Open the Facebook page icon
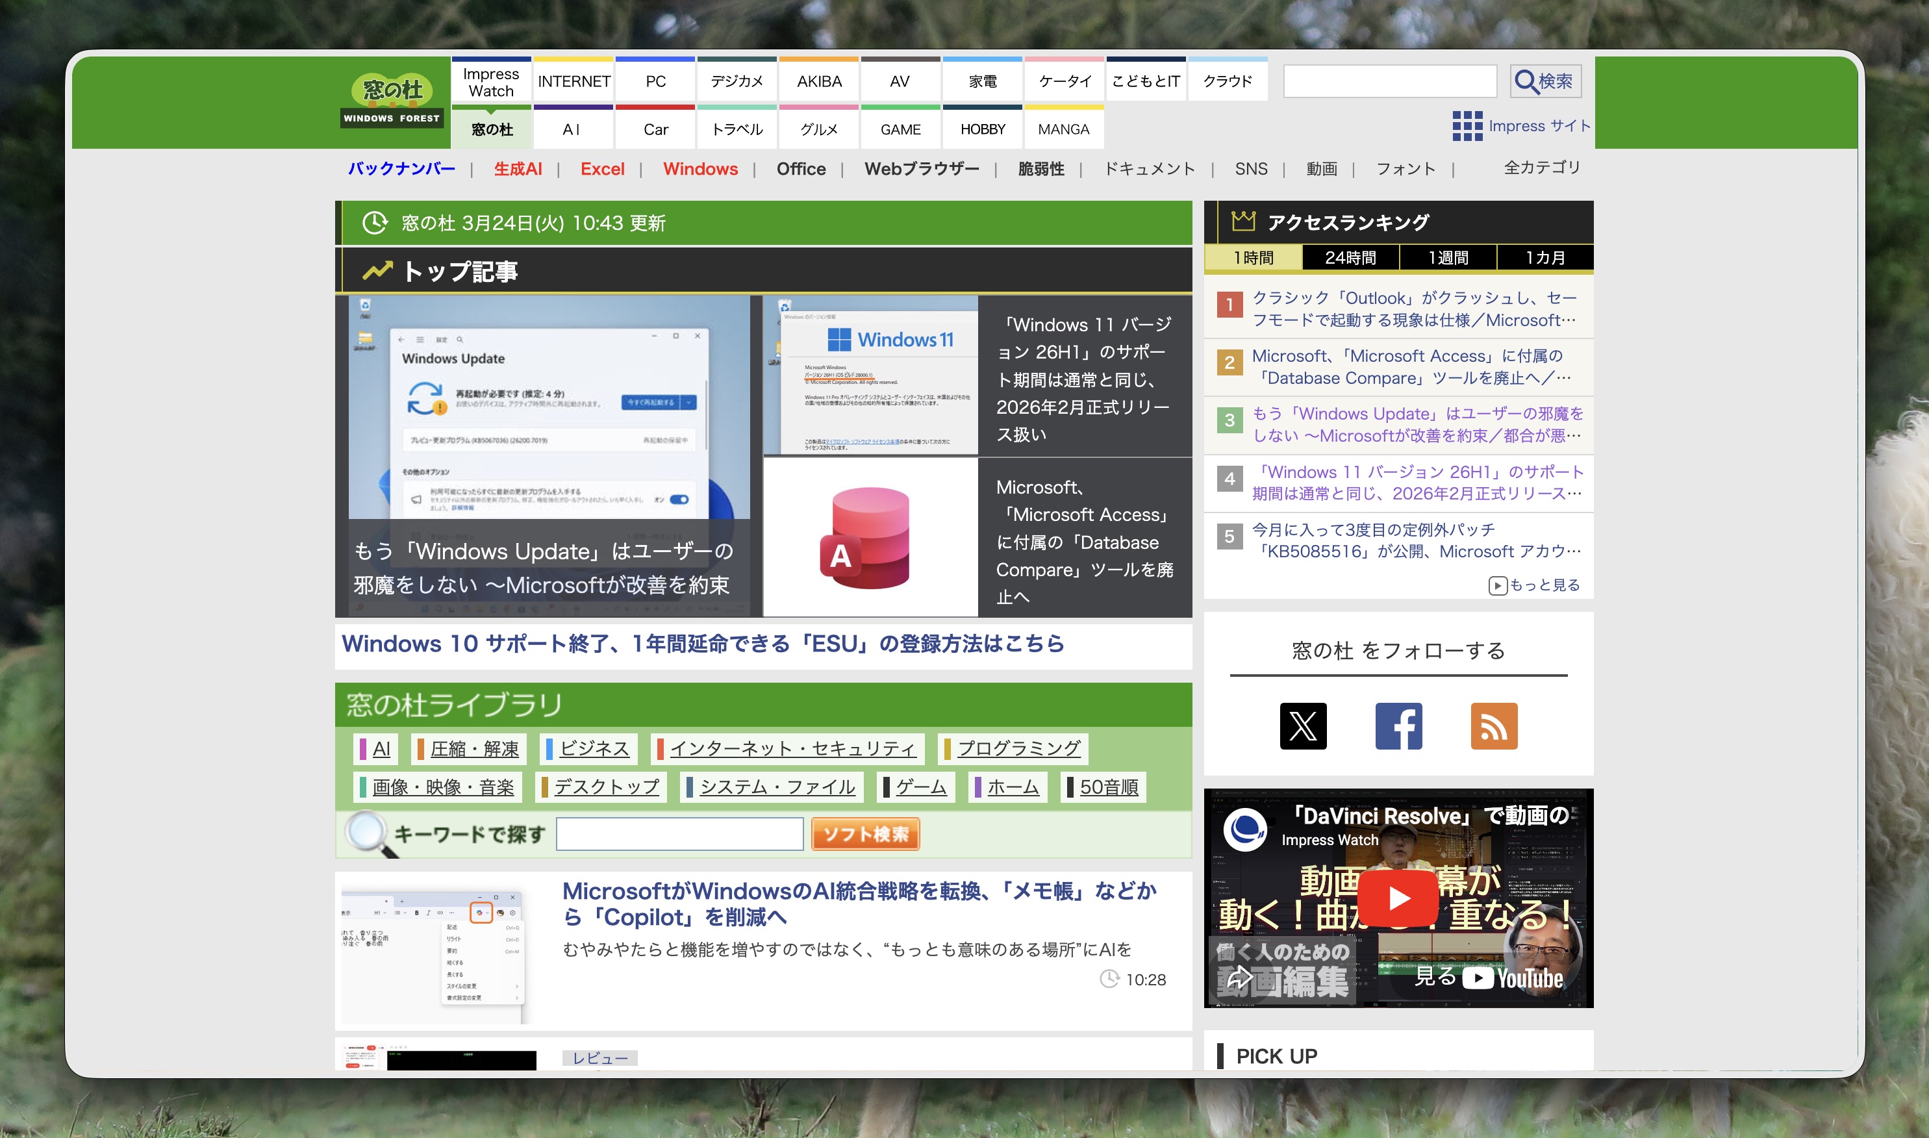The image size is (1929, 1138). (x=1399, y=726)
